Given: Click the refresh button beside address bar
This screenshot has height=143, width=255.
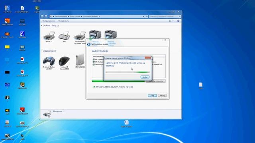Looking at the screenshot, I should pos(147,16).
